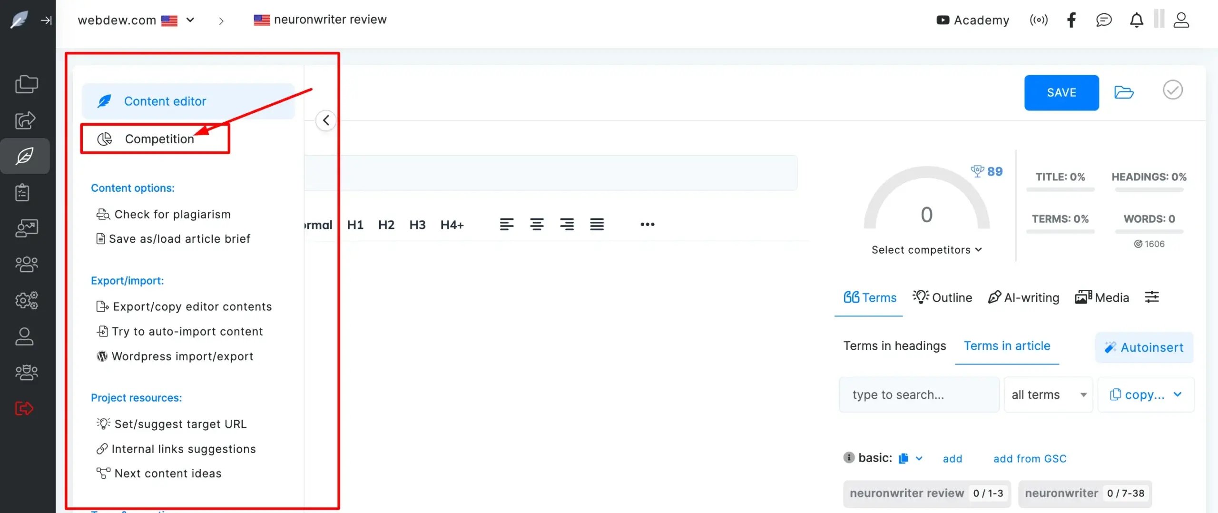
Task: Collapse the left menu panel arrow
Action: coord(326,120)
